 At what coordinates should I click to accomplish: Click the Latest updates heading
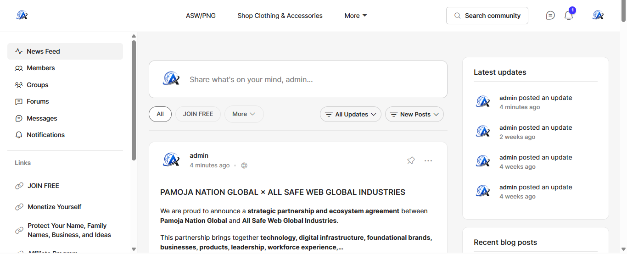pos(500,72)
